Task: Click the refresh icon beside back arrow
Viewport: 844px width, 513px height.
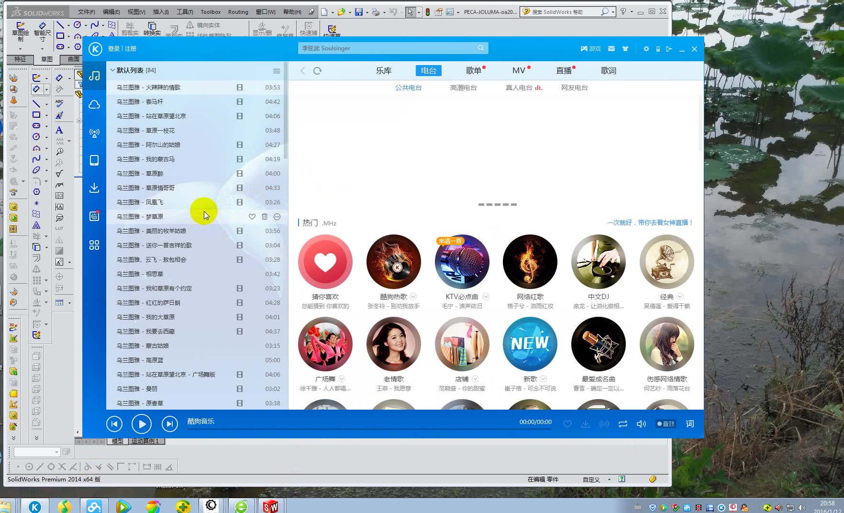Action: 317,71
